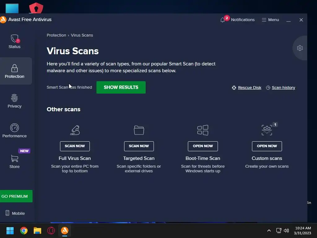Image resolution: width=317 pixels, height=238 pixels.
Task: Open the scan settings gear icon
Action: (x=300, y=48)
